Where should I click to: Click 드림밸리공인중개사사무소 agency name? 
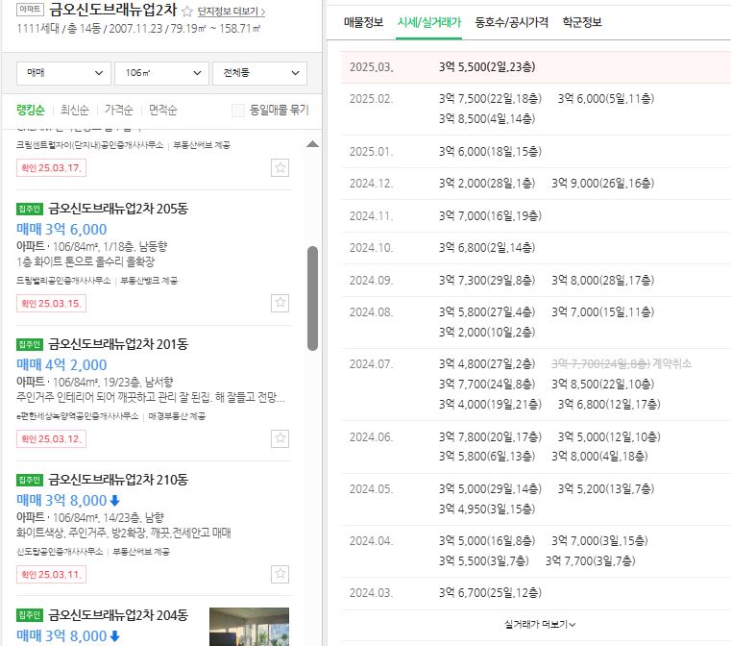click(x=63, y=281)
